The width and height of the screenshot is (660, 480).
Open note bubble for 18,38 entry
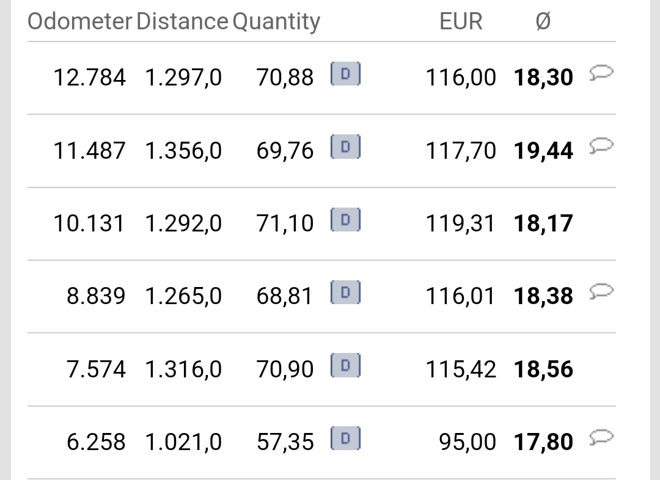point(601,291)
